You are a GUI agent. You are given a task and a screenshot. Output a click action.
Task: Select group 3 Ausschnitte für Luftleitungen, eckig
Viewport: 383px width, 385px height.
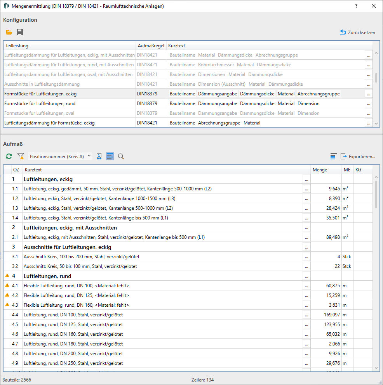[x=188, y=247]
